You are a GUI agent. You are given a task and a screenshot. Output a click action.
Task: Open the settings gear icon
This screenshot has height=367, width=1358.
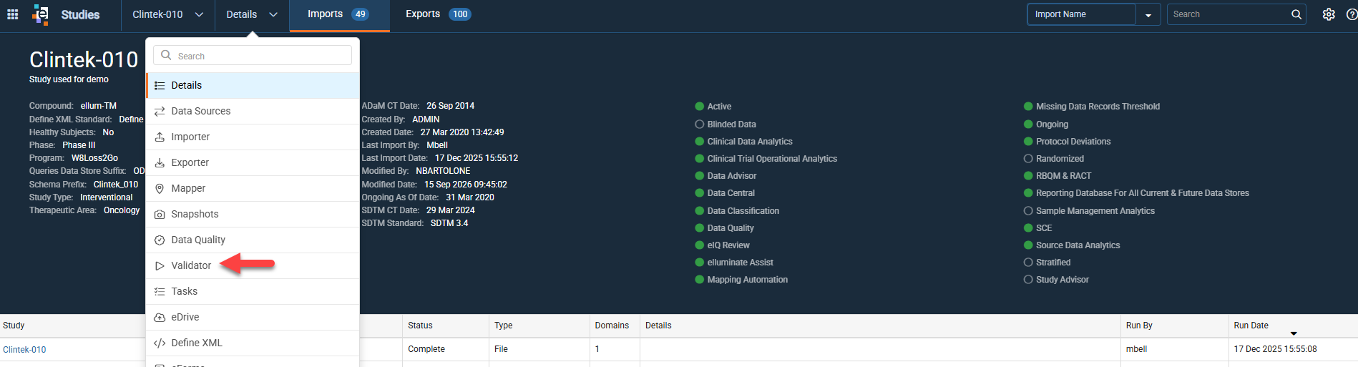pyautogui.click(x=1329, y=14)
